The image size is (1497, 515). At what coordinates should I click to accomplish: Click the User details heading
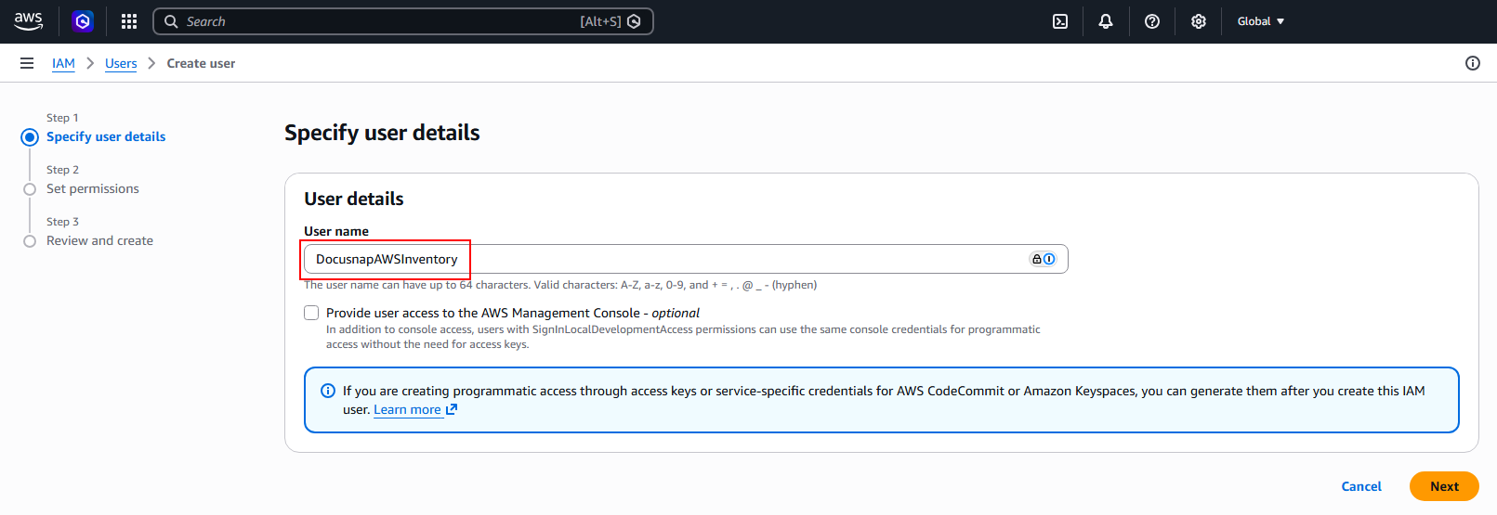coord(354,199)
